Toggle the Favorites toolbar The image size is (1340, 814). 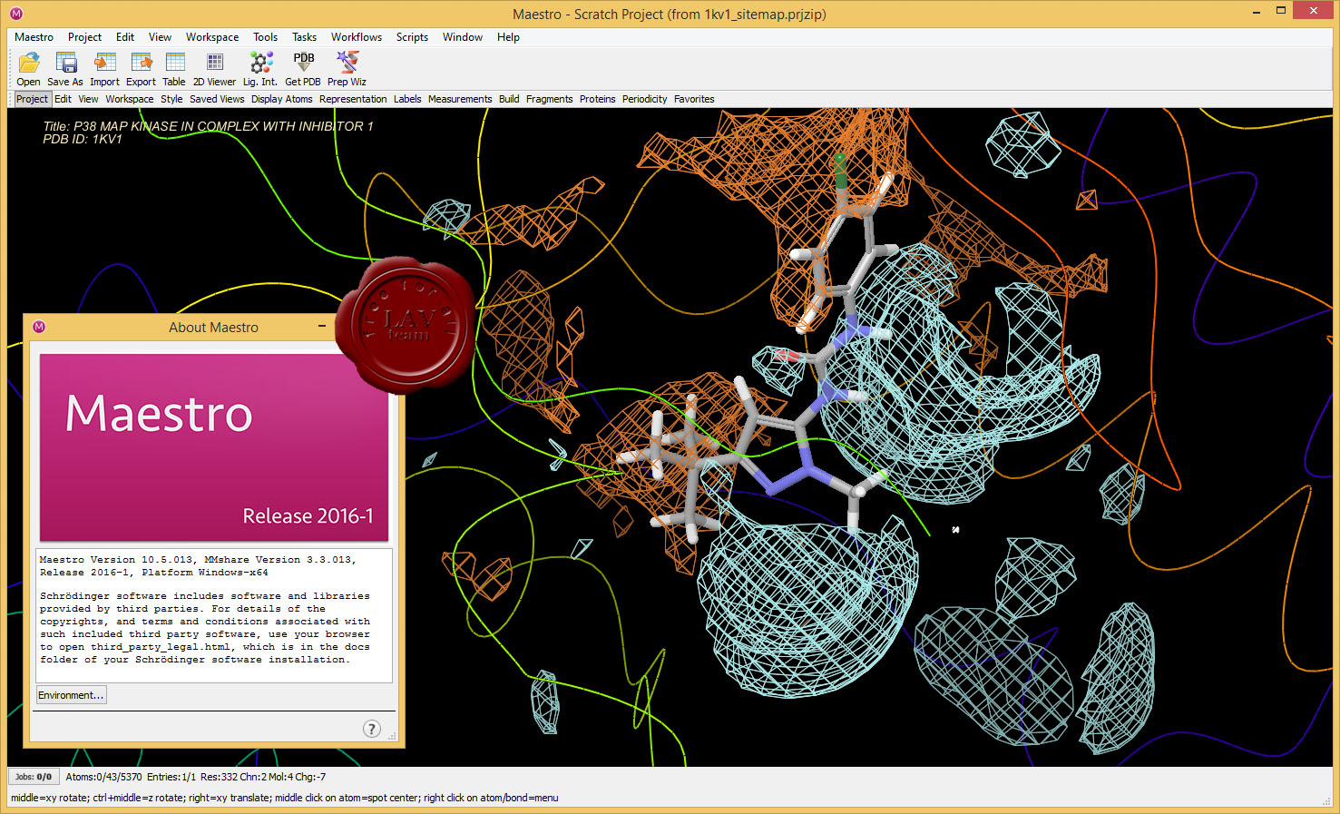694,99
